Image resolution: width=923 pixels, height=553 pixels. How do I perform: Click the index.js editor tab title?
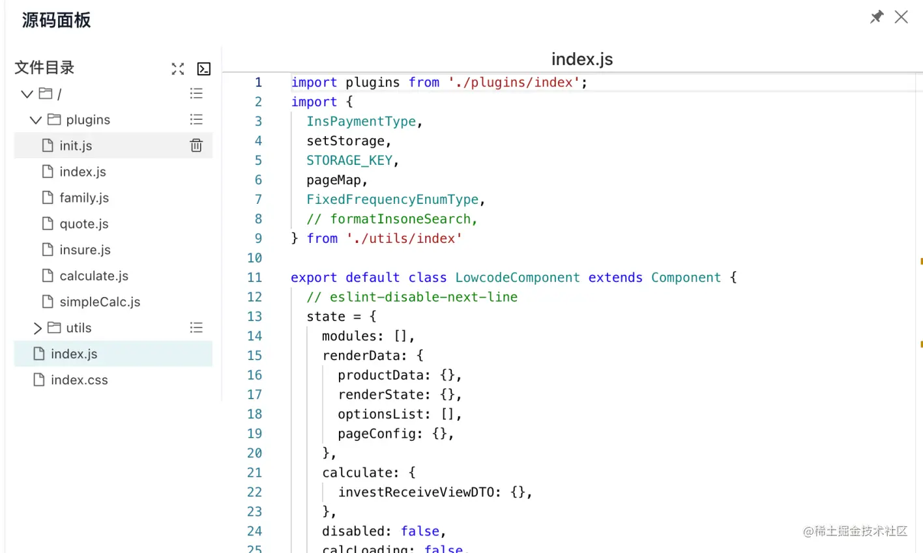tap(582, 59)
